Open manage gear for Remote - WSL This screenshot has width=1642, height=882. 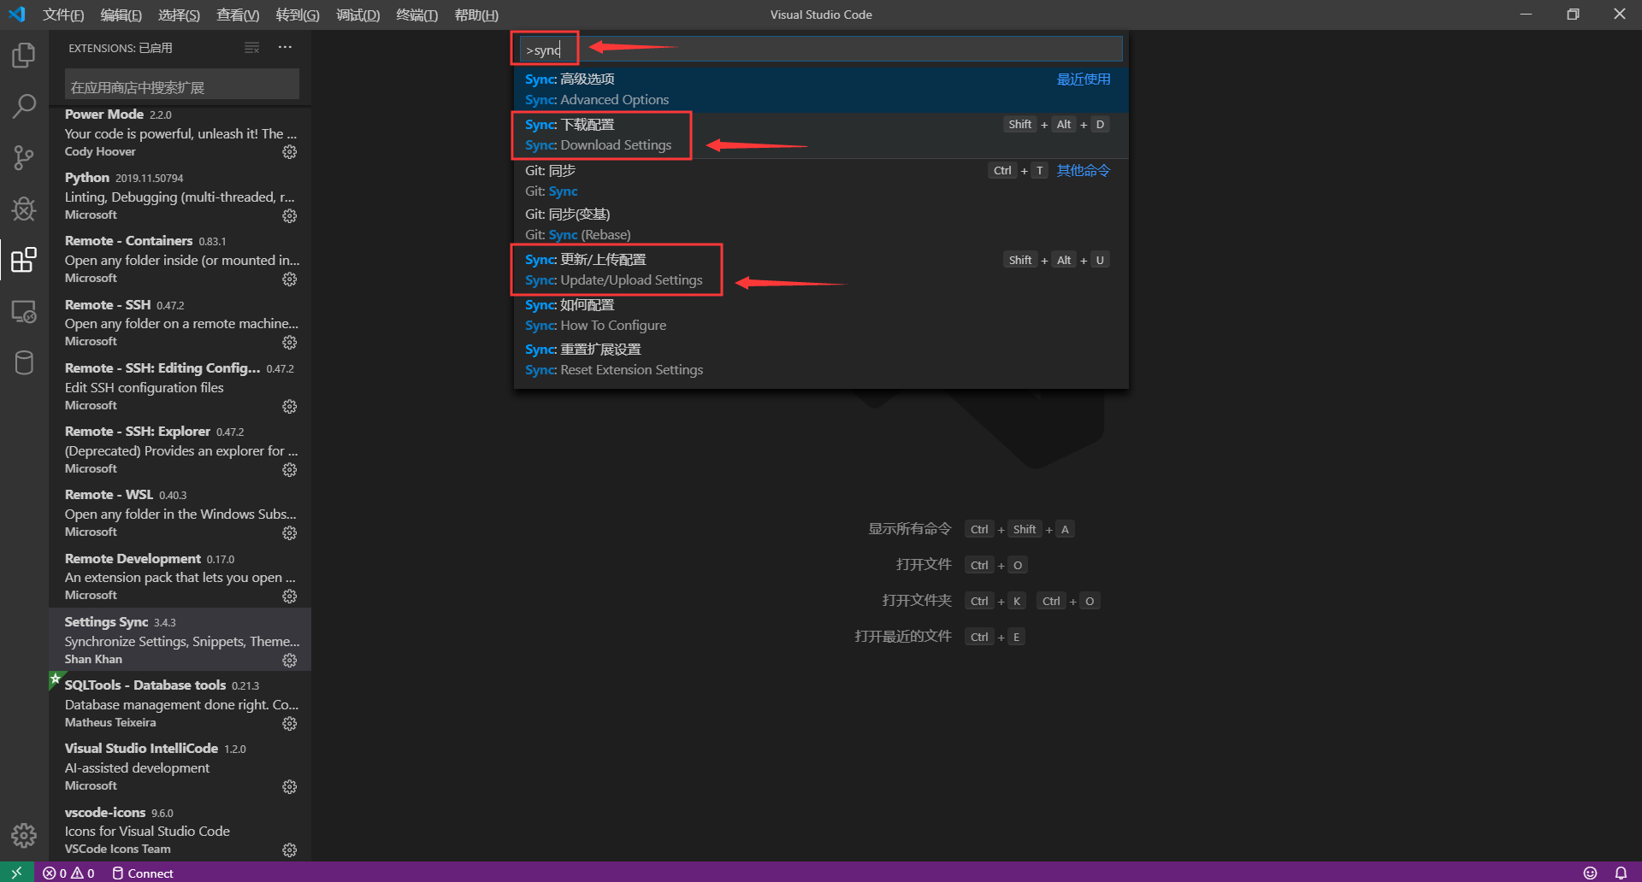290,532
